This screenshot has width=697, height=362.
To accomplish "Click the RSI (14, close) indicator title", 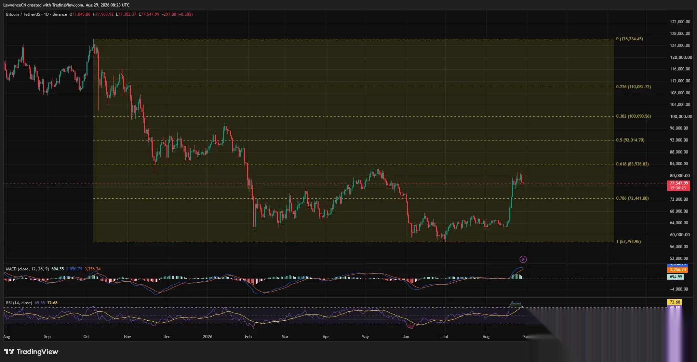I will pyautogui.click(x=19, y=303).
